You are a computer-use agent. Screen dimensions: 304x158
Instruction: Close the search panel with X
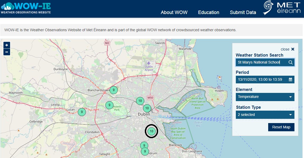tap(293, 49)
